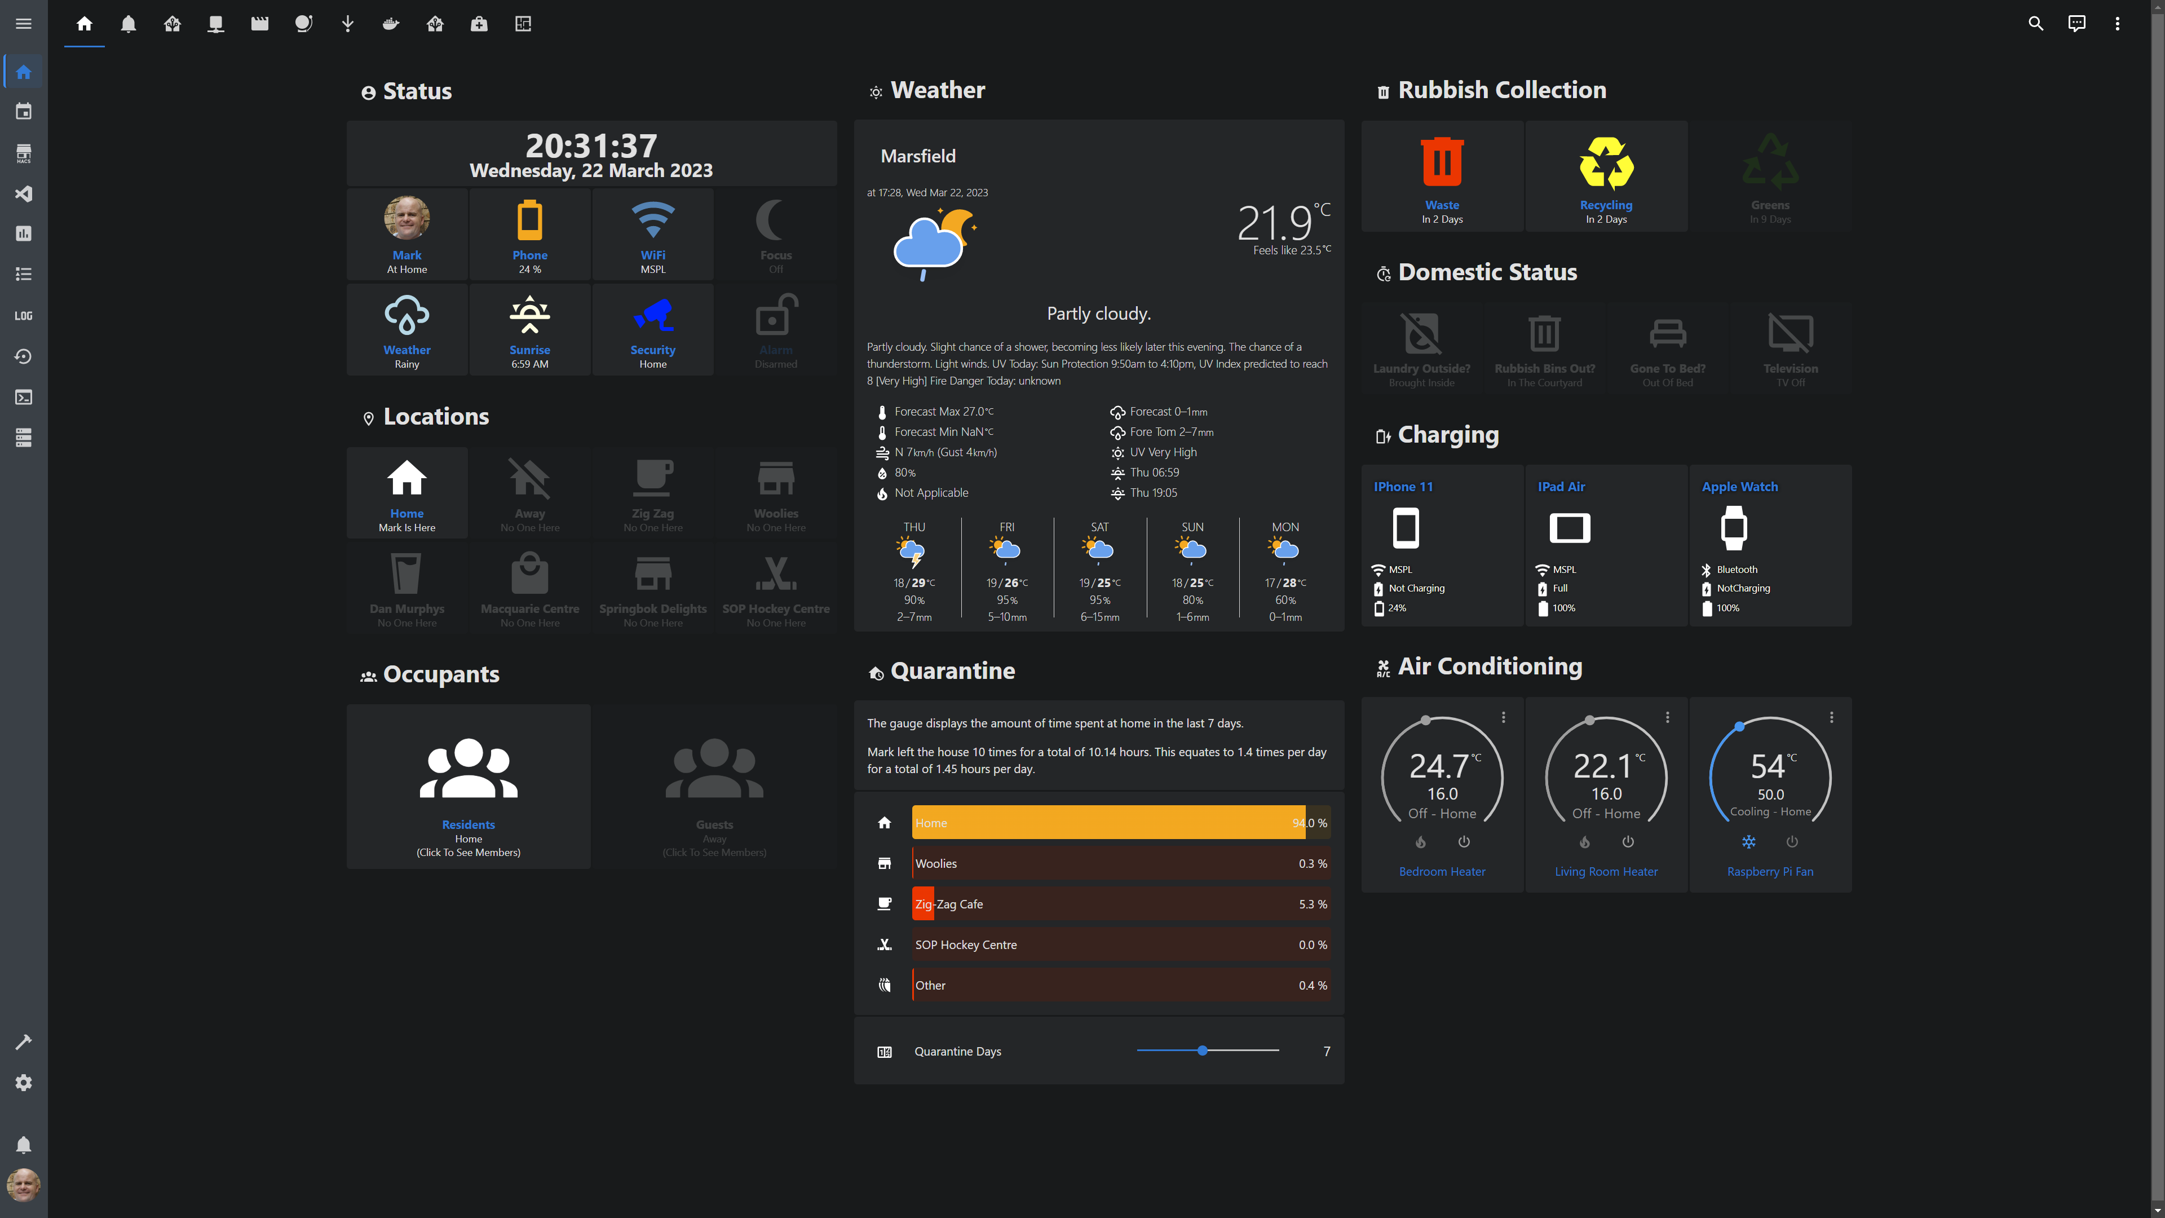Viewport: 2165px width, 1218px height.
Task: Adjust the Quarantine Days slider
Action: point(1203,1050)
